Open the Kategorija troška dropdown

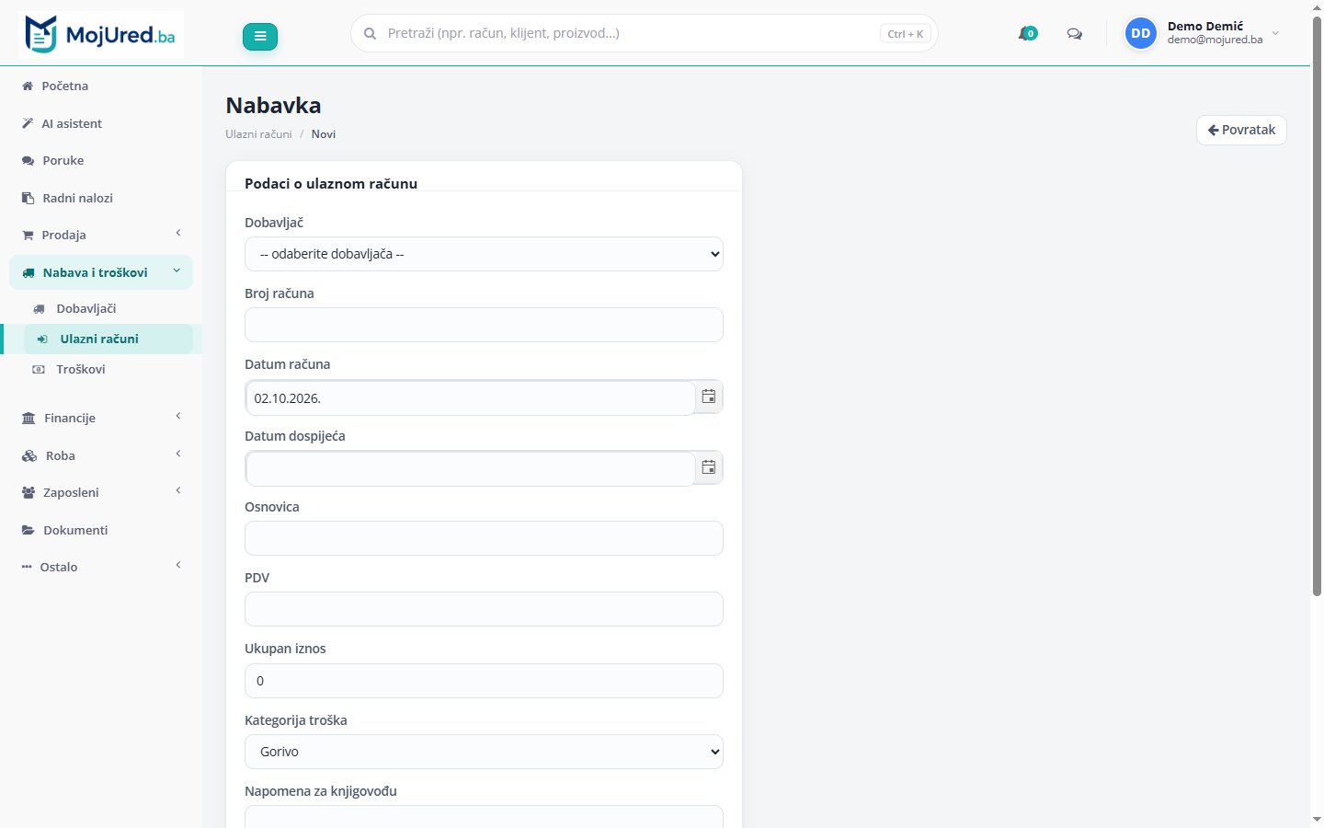pos(484,752)
